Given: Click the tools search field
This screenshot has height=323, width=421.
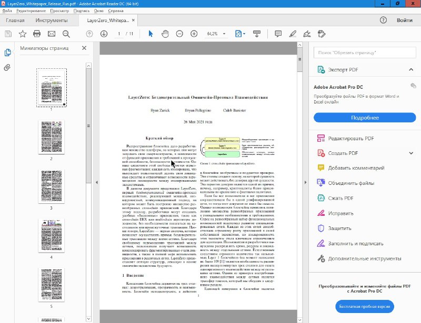Looking at the screenshot, I should tap(365, 53).
